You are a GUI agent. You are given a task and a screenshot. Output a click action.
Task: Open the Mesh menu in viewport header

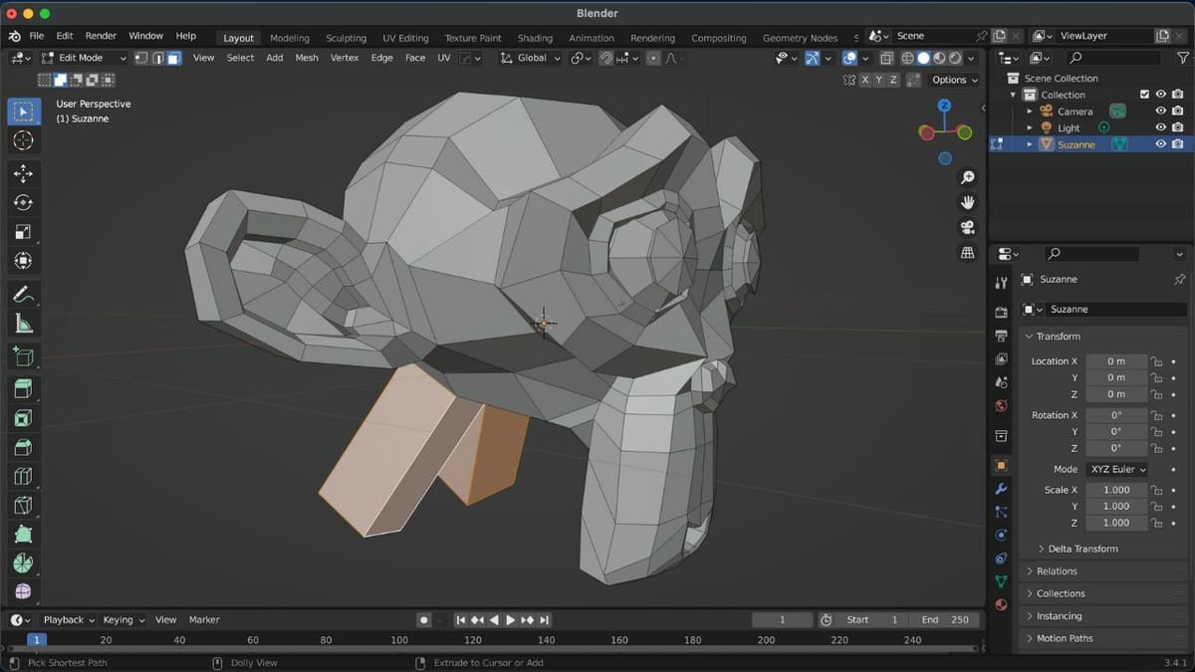307,58
